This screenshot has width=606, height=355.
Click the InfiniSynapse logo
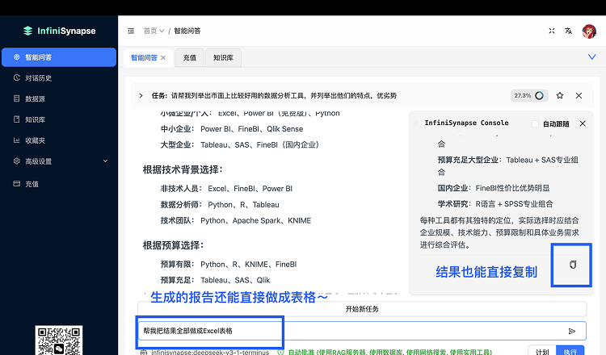[x=59, y=31]
